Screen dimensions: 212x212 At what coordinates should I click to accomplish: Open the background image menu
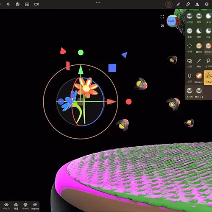tap(27, 4)
